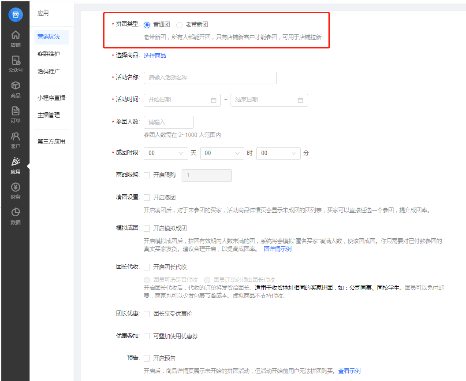This screenshot has width=466, height=381.
Task: Enable the 开启限购 checkbox
Action: [x=147, y=175]
